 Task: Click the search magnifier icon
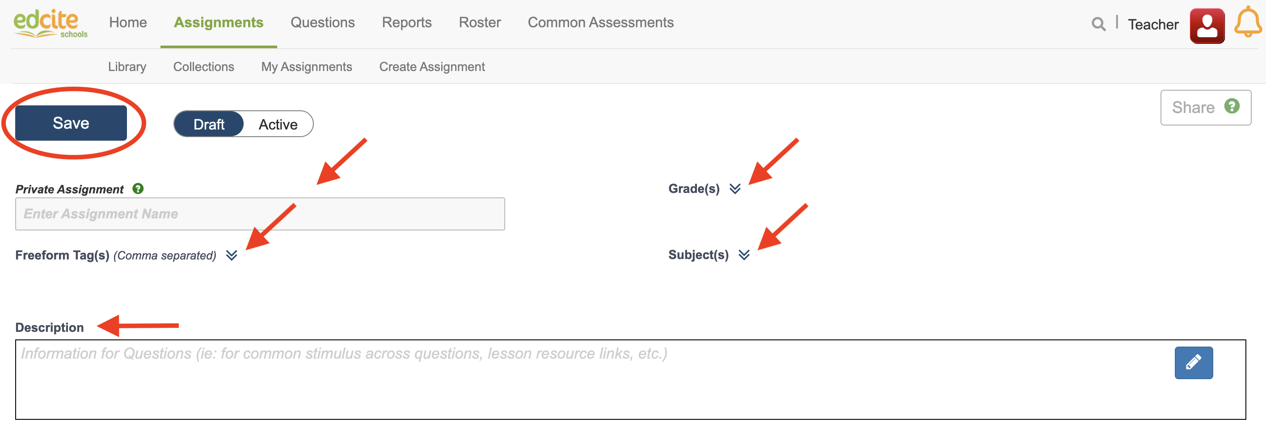pyautogui.click(x=1098, y=24)
